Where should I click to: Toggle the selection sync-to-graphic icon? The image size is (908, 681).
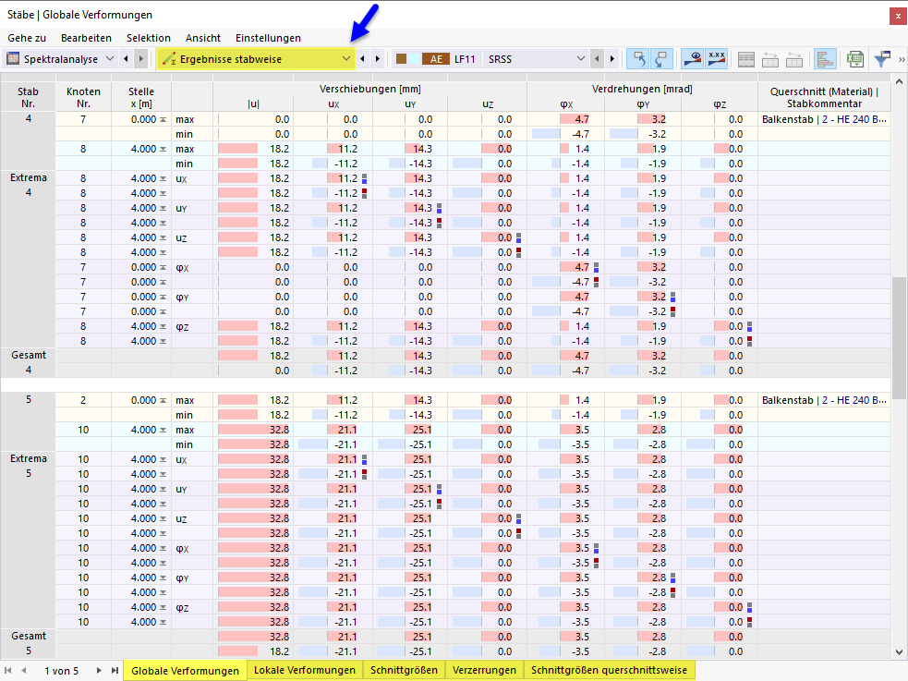pos(660,59)
